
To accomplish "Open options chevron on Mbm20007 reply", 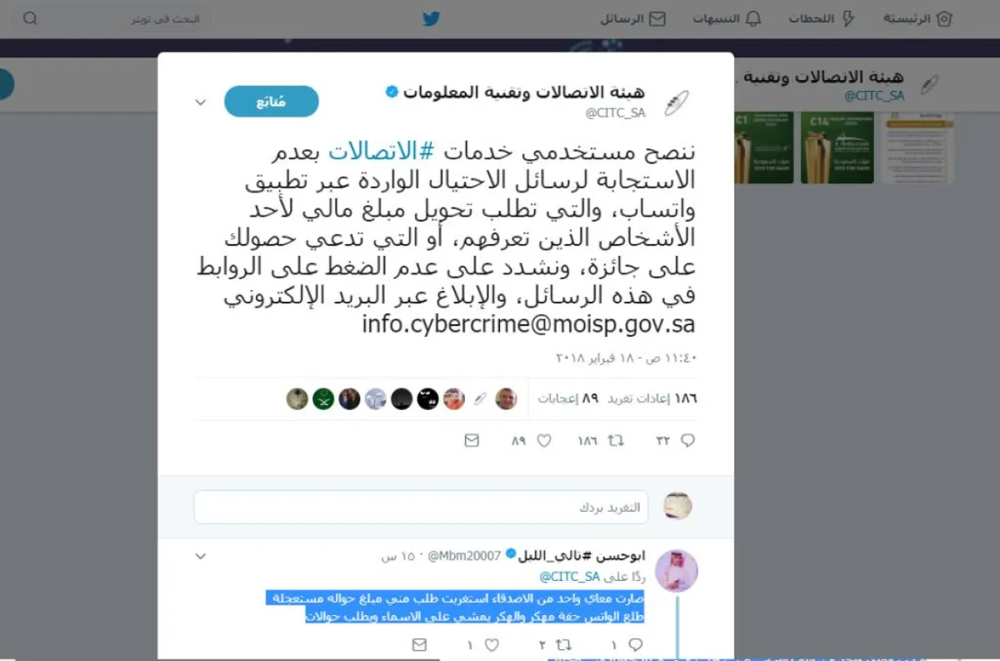I will [x=200, y=555].
